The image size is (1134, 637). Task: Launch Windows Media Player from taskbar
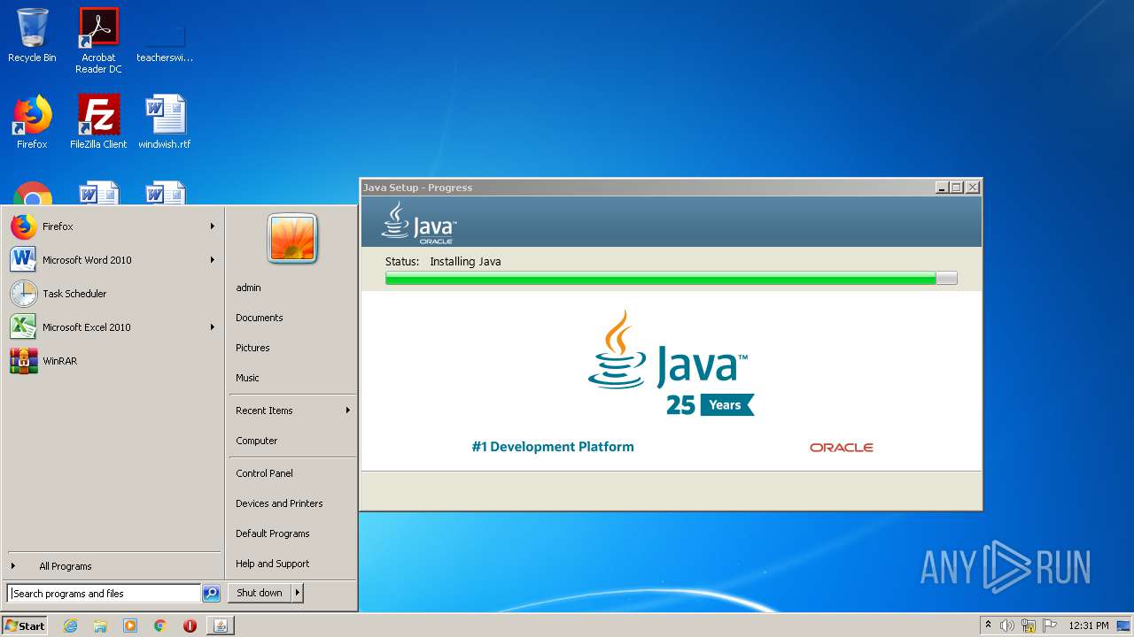point(130,625)
